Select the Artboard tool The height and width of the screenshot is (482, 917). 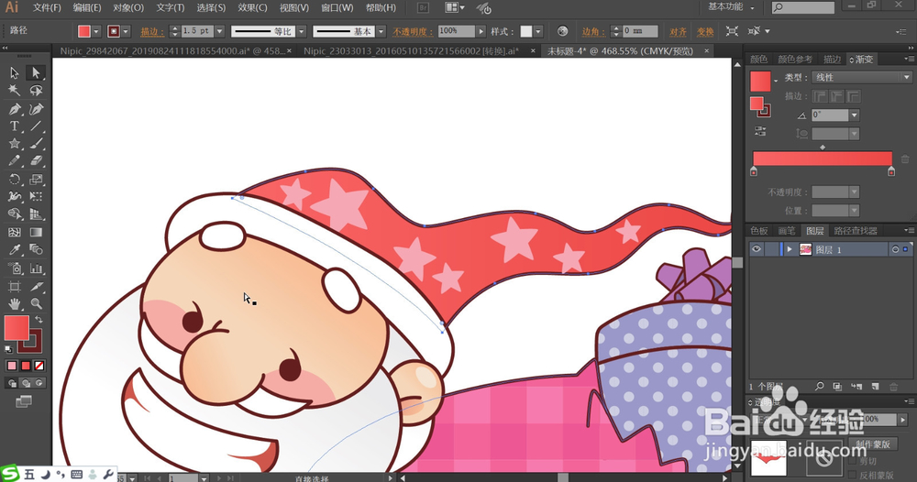click(x=15, y=286)
